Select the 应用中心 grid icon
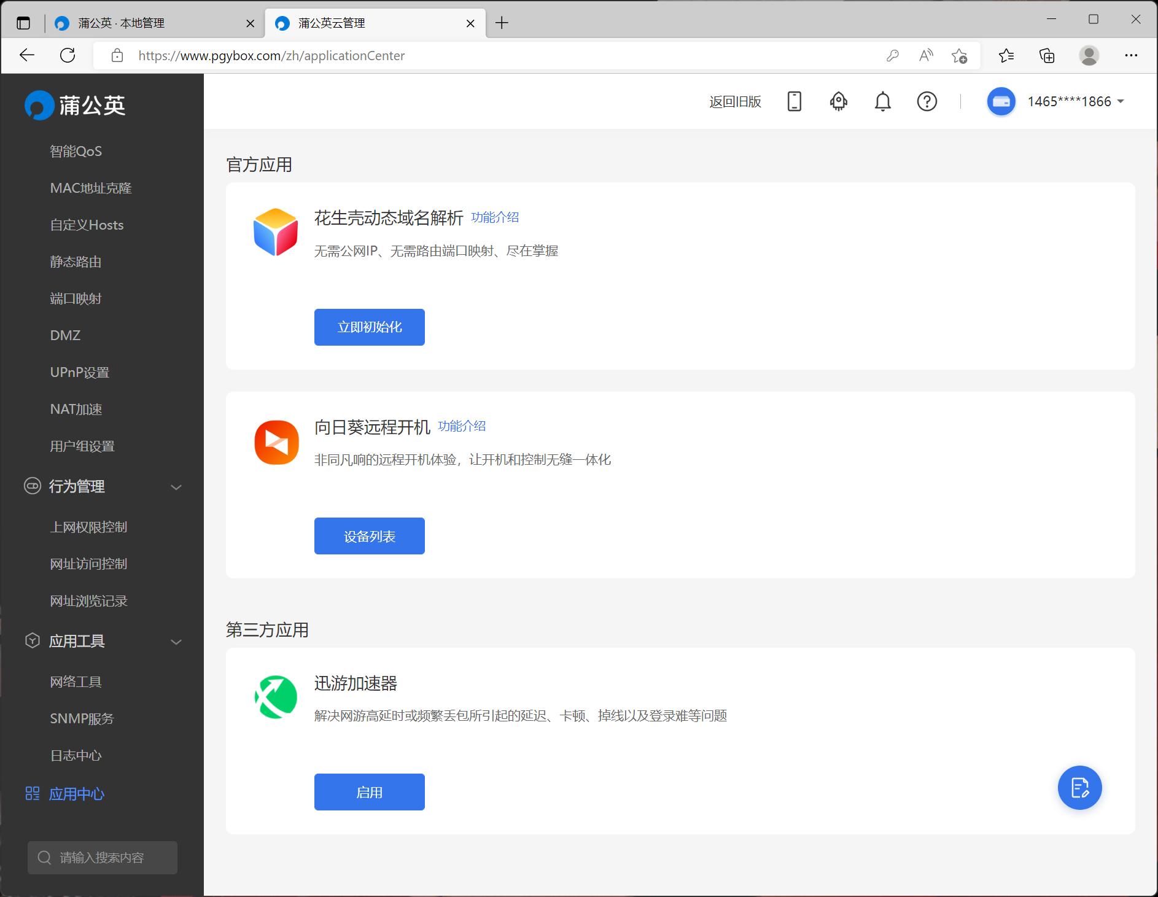The image size is (1158, 897). click(32, 794)
